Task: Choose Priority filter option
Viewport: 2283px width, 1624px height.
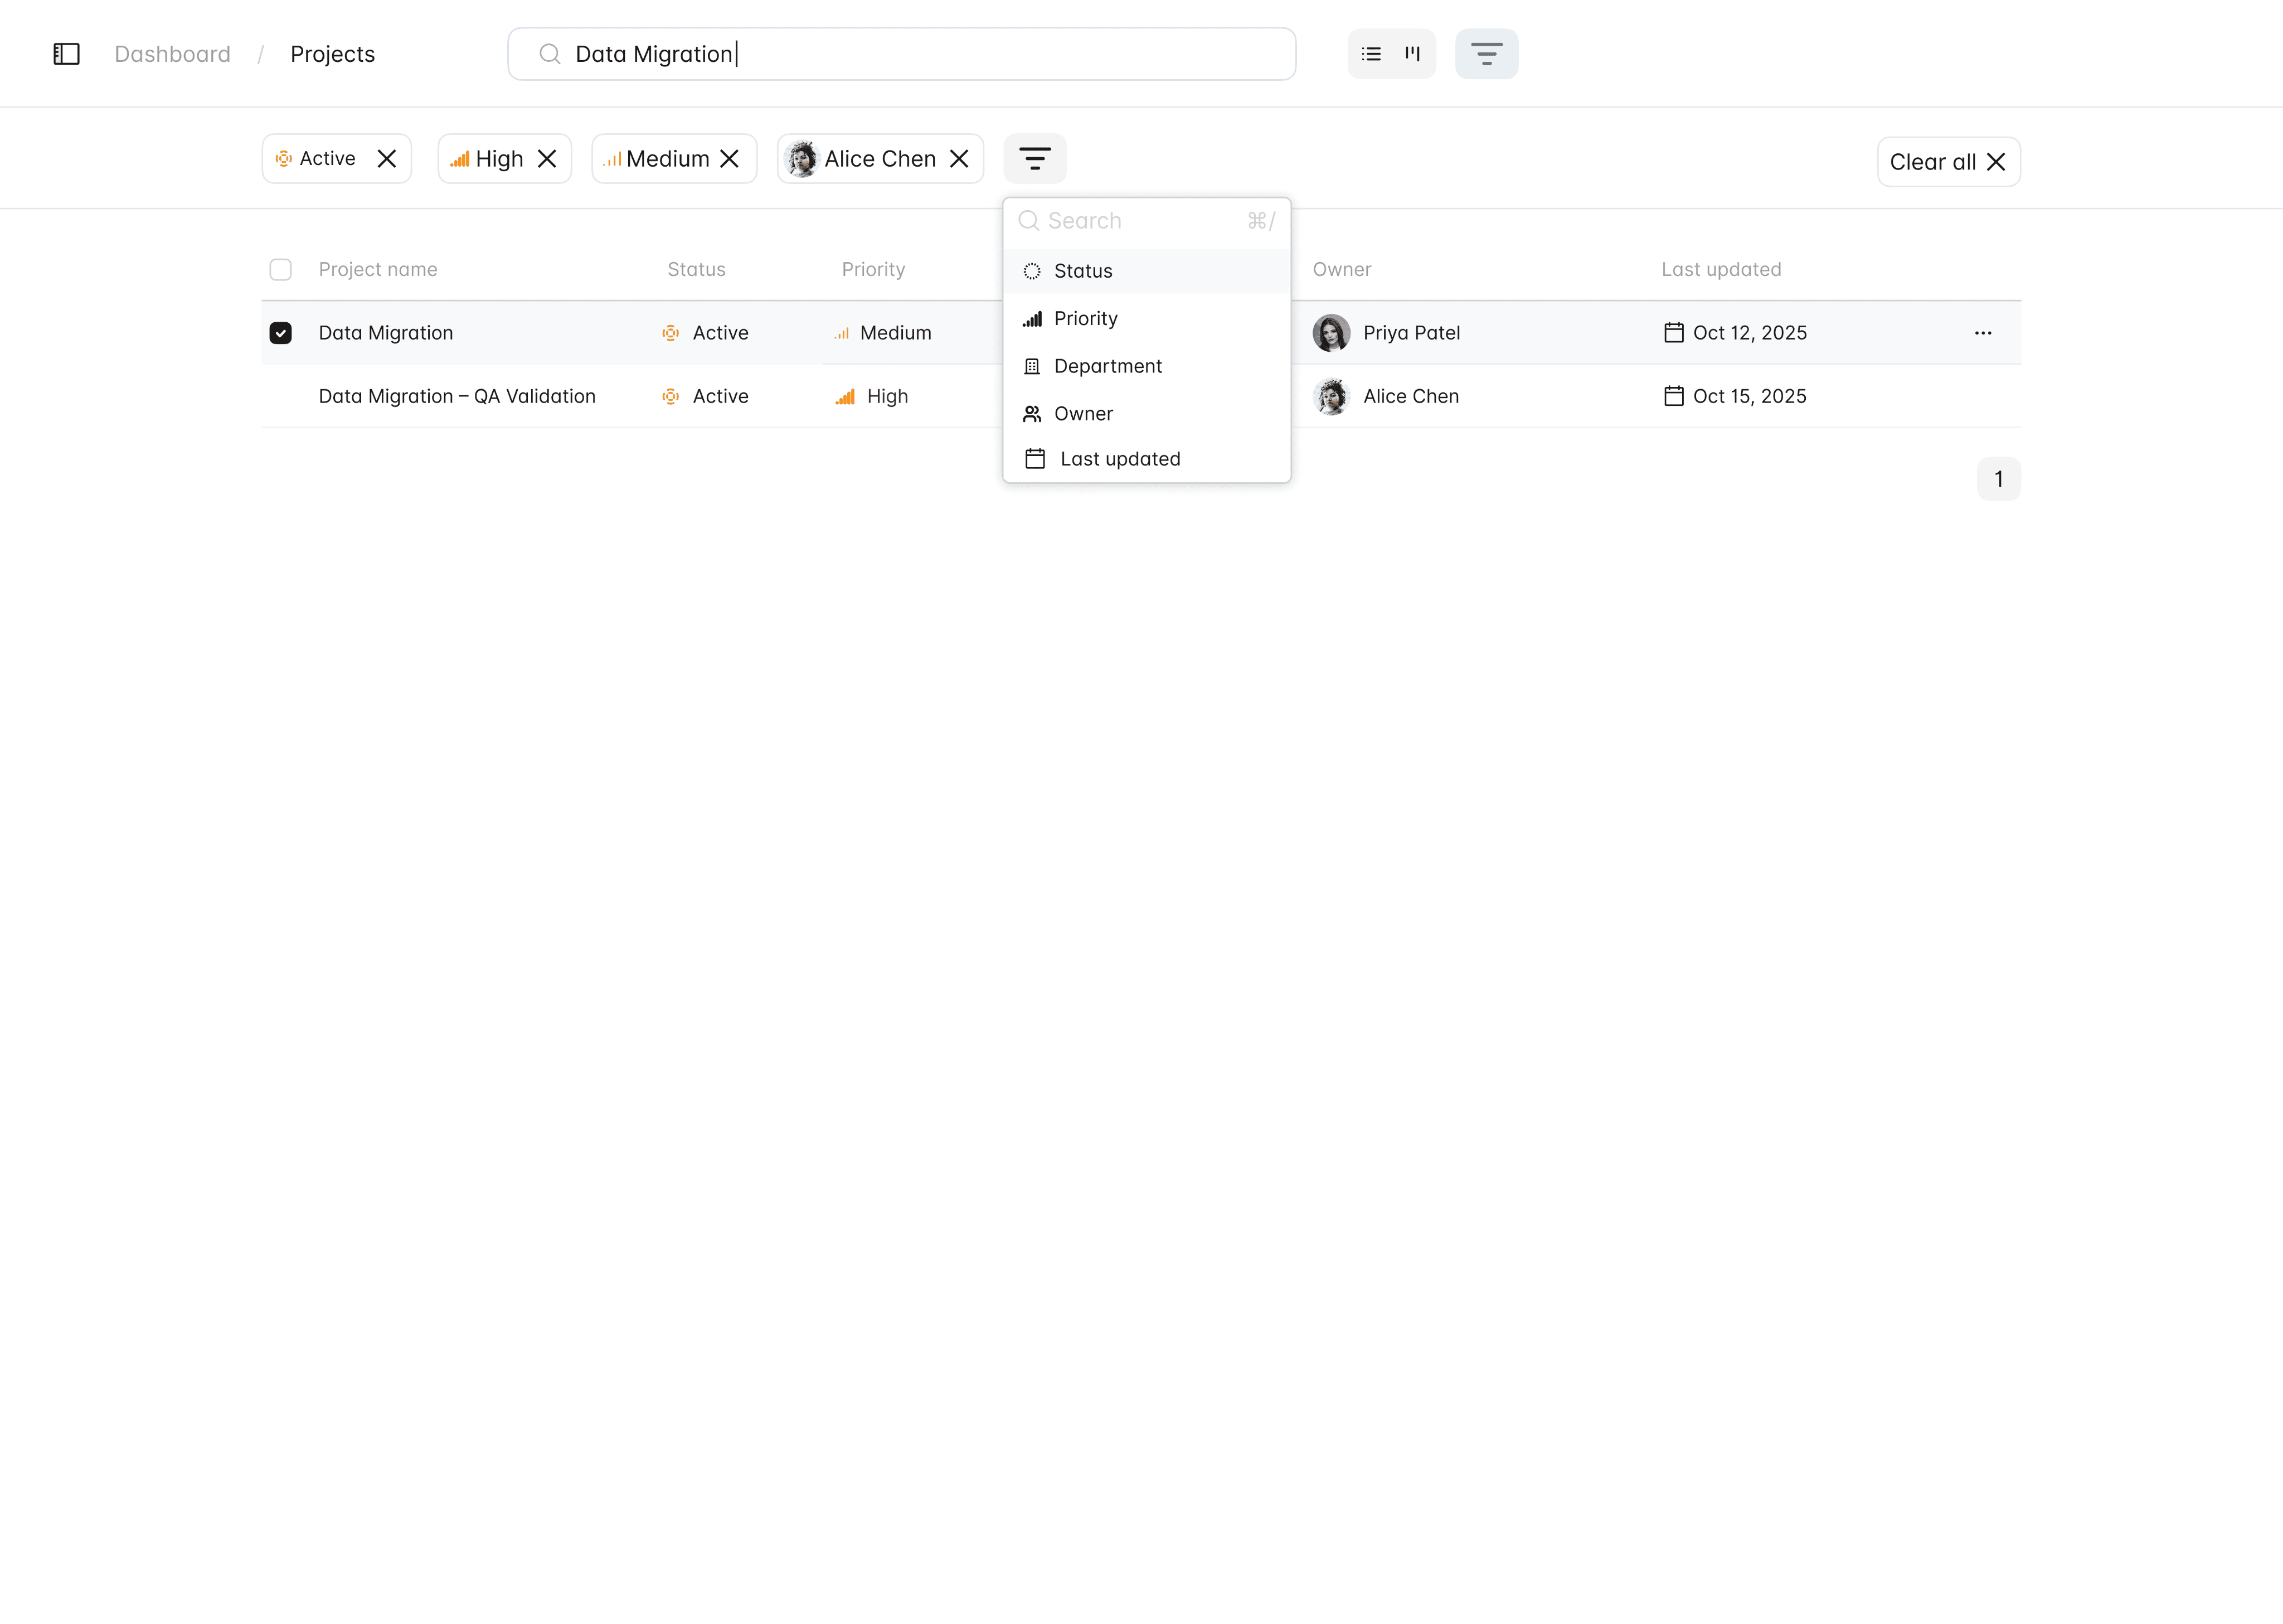Action: pos(1086,319)
